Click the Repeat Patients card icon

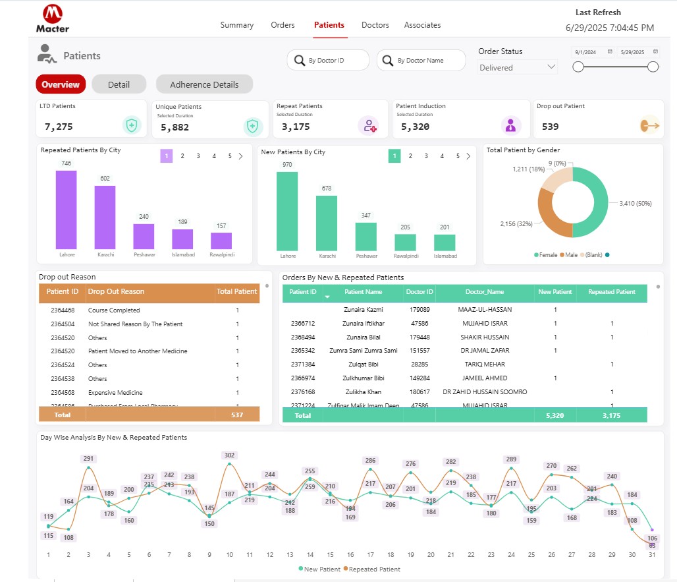pyautogui.click(x=367, y=125)
